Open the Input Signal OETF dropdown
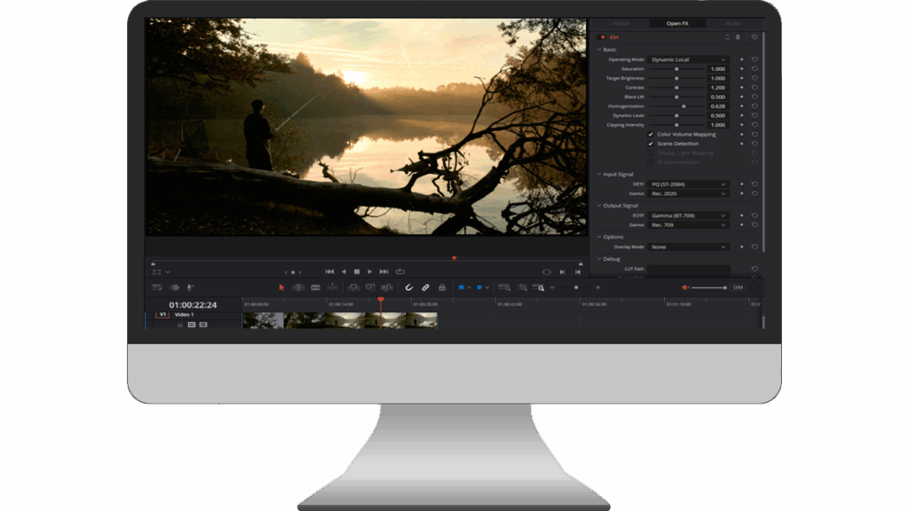909x511 pixels. coord(689,185)
